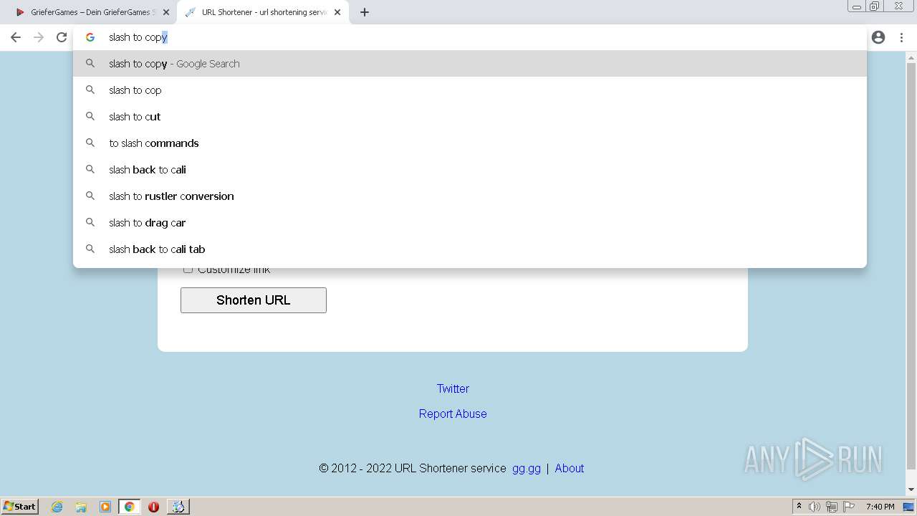Go forward to the next page
The image size is (917, 516).
tap(39, 37)
